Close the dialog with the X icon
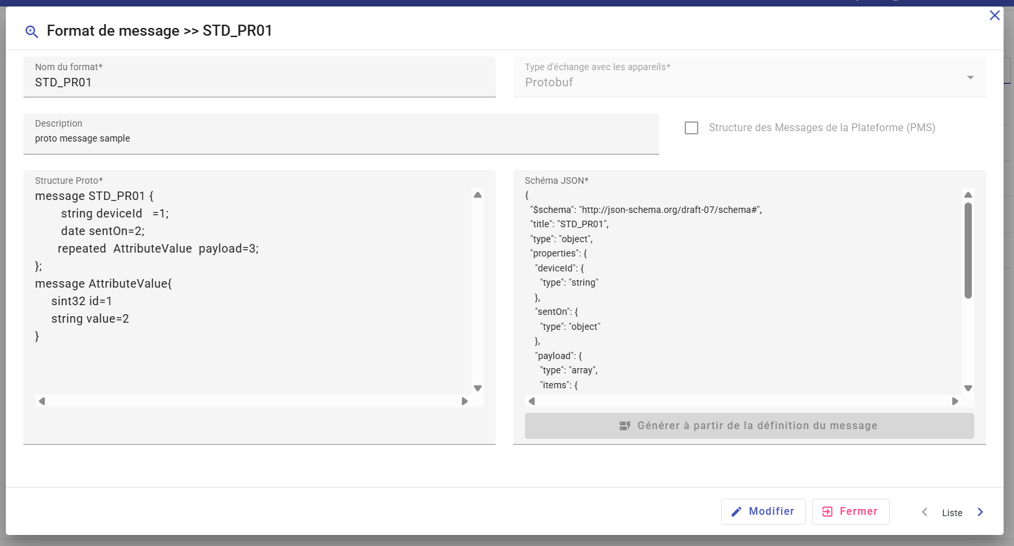Viewport: 1014px width, 546px height. pyautogui.click(x=994, y=16)
